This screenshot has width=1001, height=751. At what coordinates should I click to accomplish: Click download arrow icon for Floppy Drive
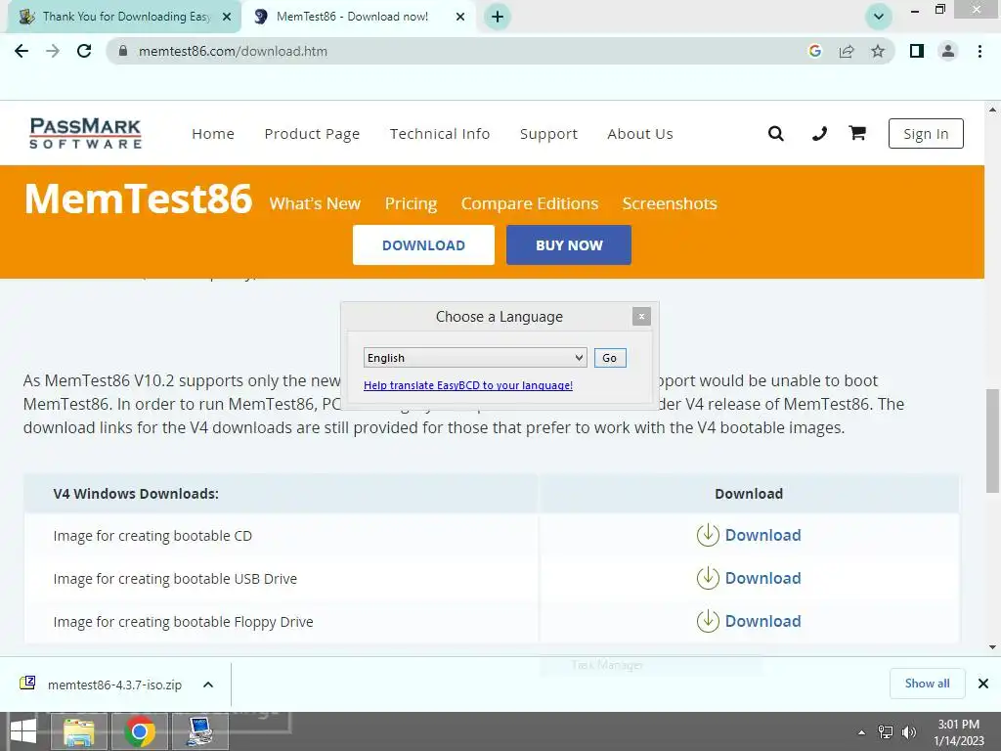click(708, 621)
